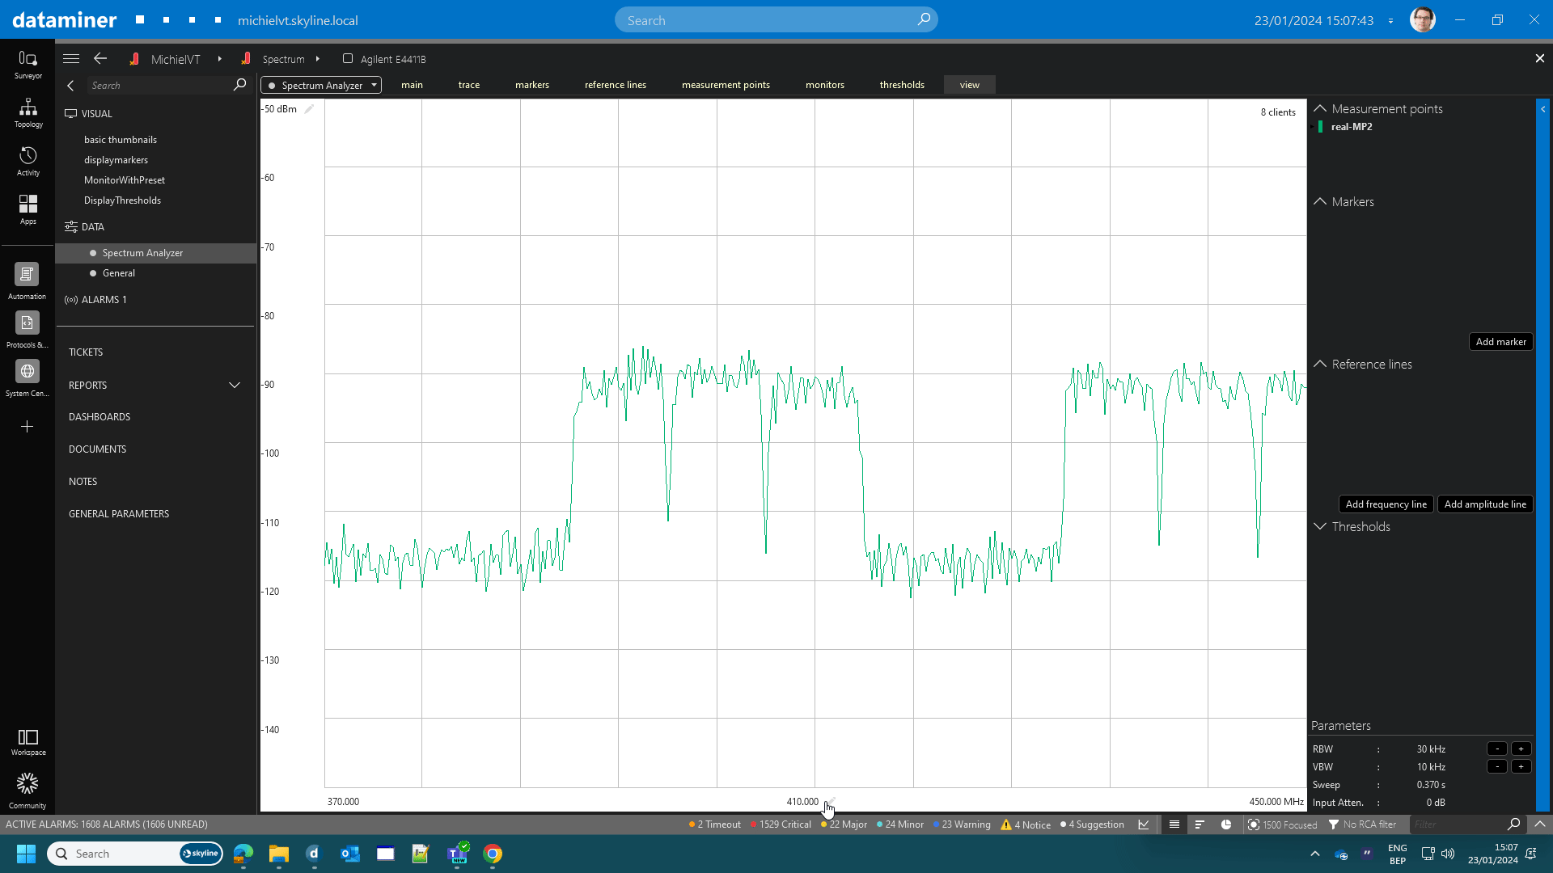Switch to the trace tab
The image size is (1553, 873).
[x=469, y=84]
